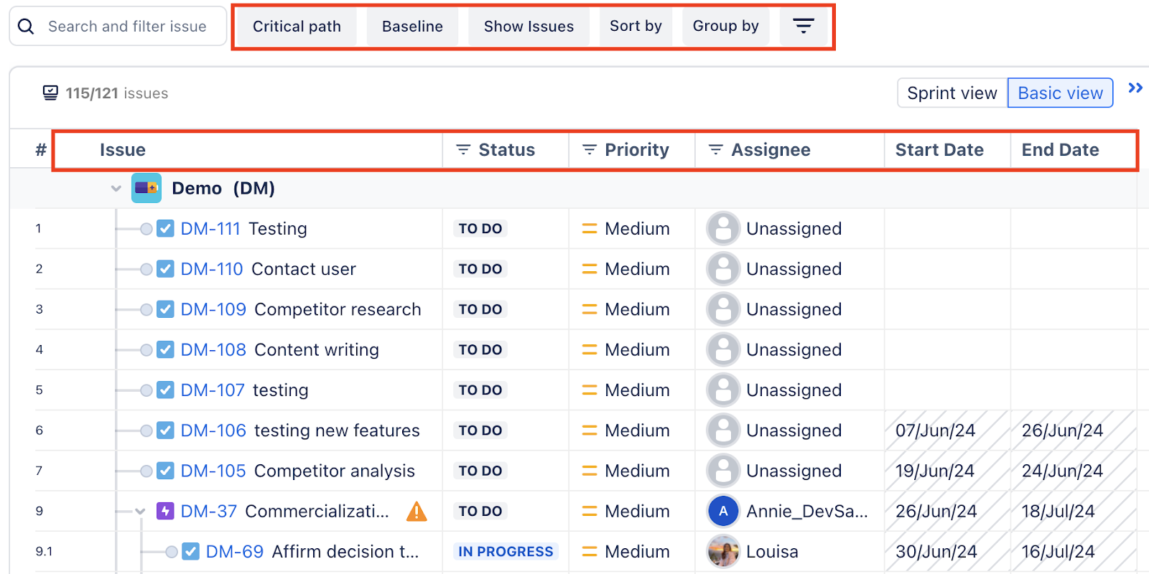Click the filter lines icon in toolbar
The image size is (1149, 574).
point(803,27)
